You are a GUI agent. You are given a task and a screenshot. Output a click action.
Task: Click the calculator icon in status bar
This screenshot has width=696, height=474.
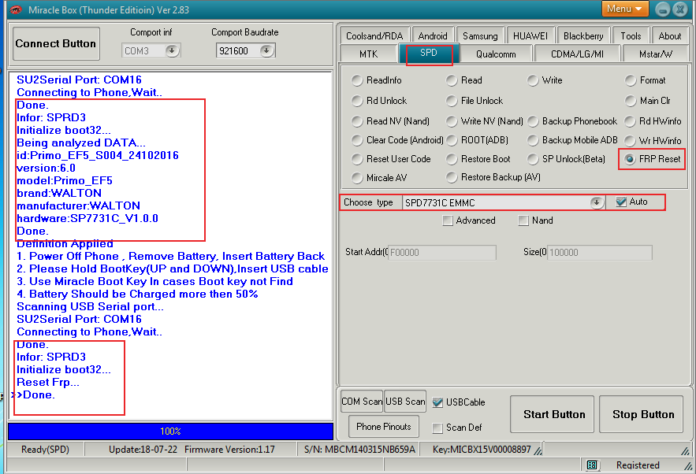coord(592,465)
